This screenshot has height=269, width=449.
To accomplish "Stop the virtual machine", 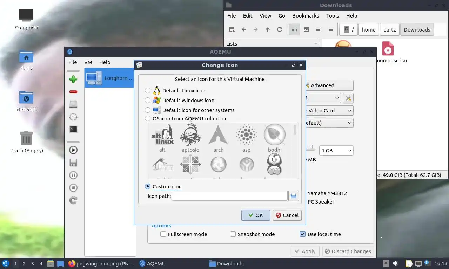I will point(73,188).
